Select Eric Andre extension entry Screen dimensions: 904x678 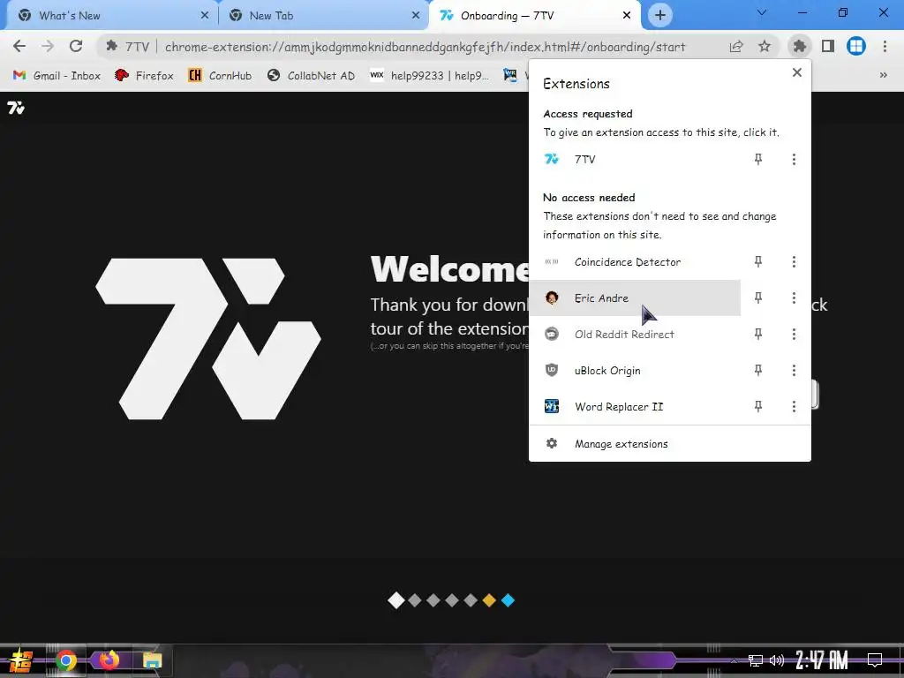tap(635, 298)
